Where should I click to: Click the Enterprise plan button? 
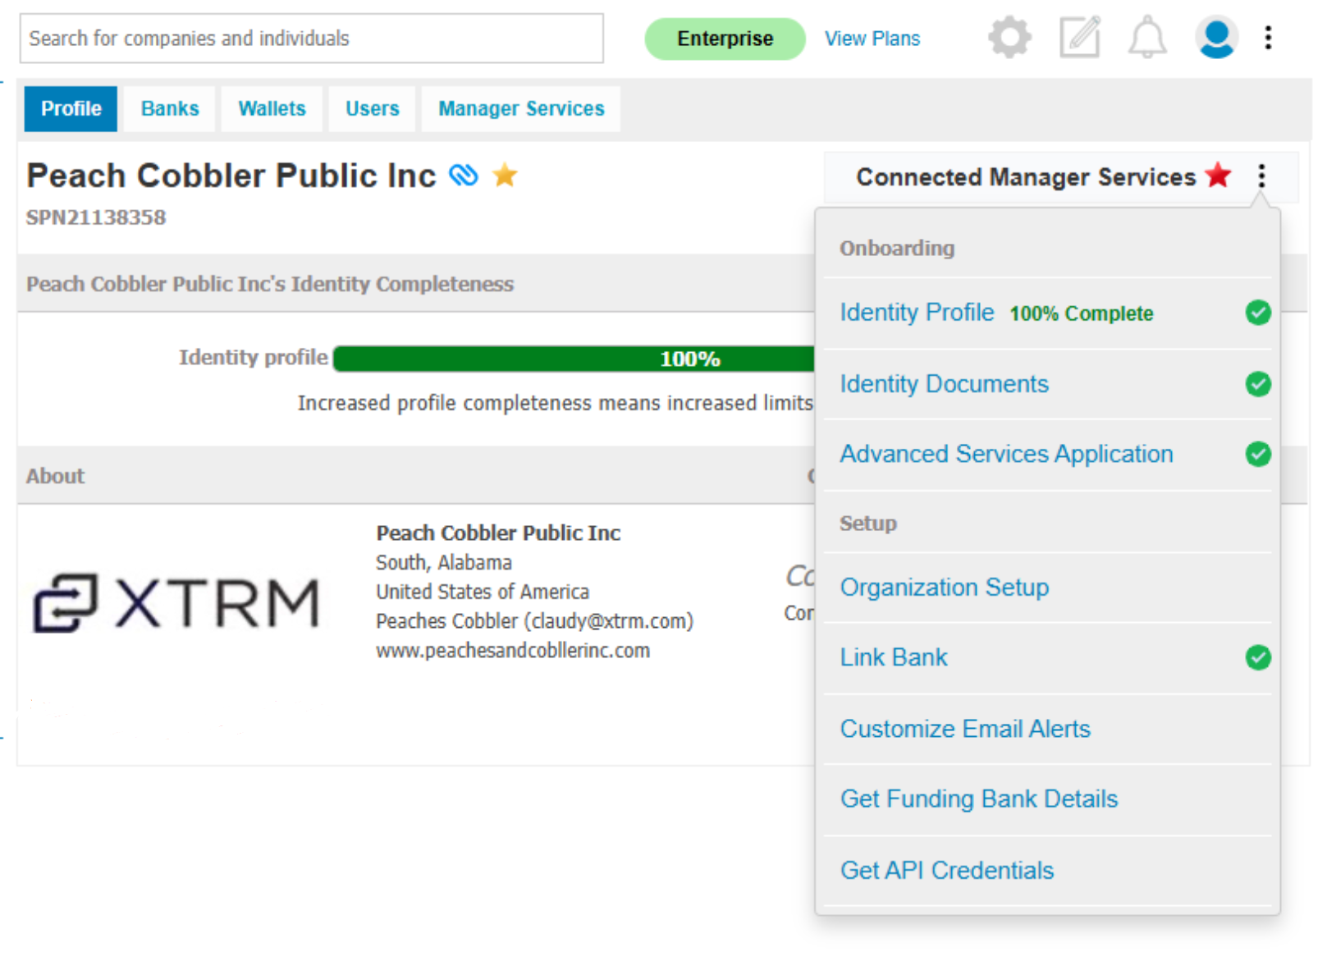click(725, 39)
